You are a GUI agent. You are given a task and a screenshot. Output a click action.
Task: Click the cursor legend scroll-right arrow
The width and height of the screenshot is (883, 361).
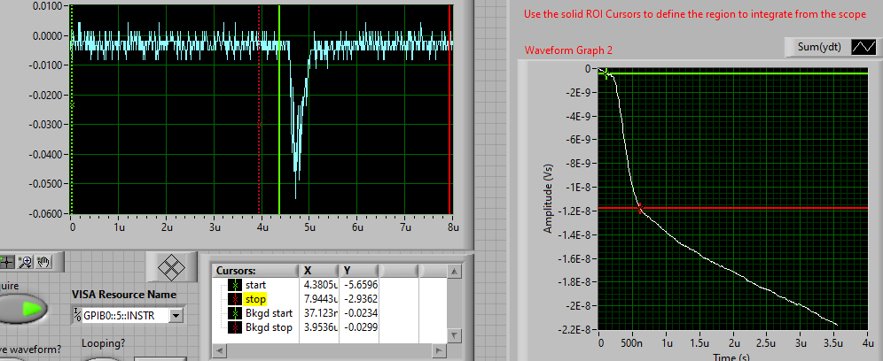(439, 349)
